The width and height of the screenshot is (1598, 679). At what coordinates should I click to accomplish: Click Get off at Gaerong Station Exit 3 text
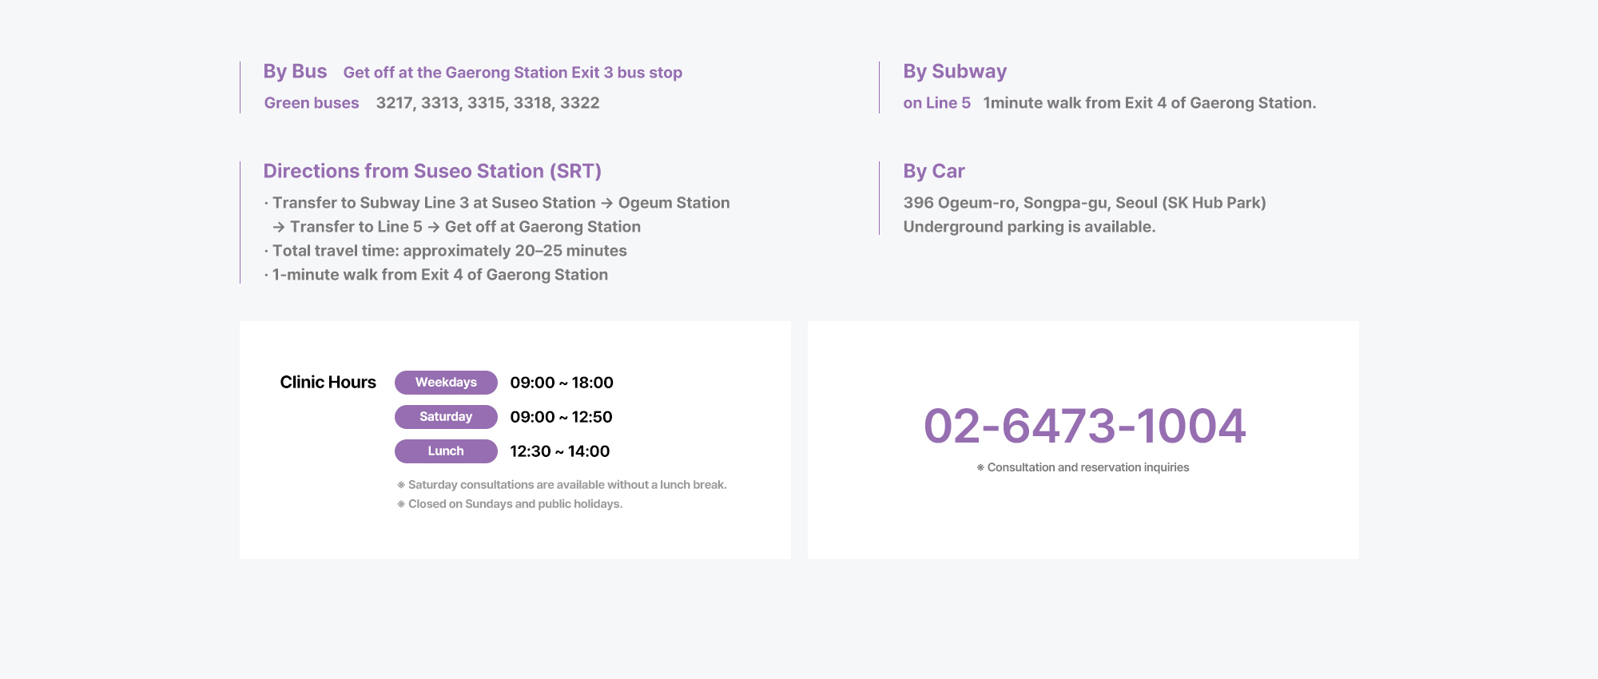(x=513, y=73)
